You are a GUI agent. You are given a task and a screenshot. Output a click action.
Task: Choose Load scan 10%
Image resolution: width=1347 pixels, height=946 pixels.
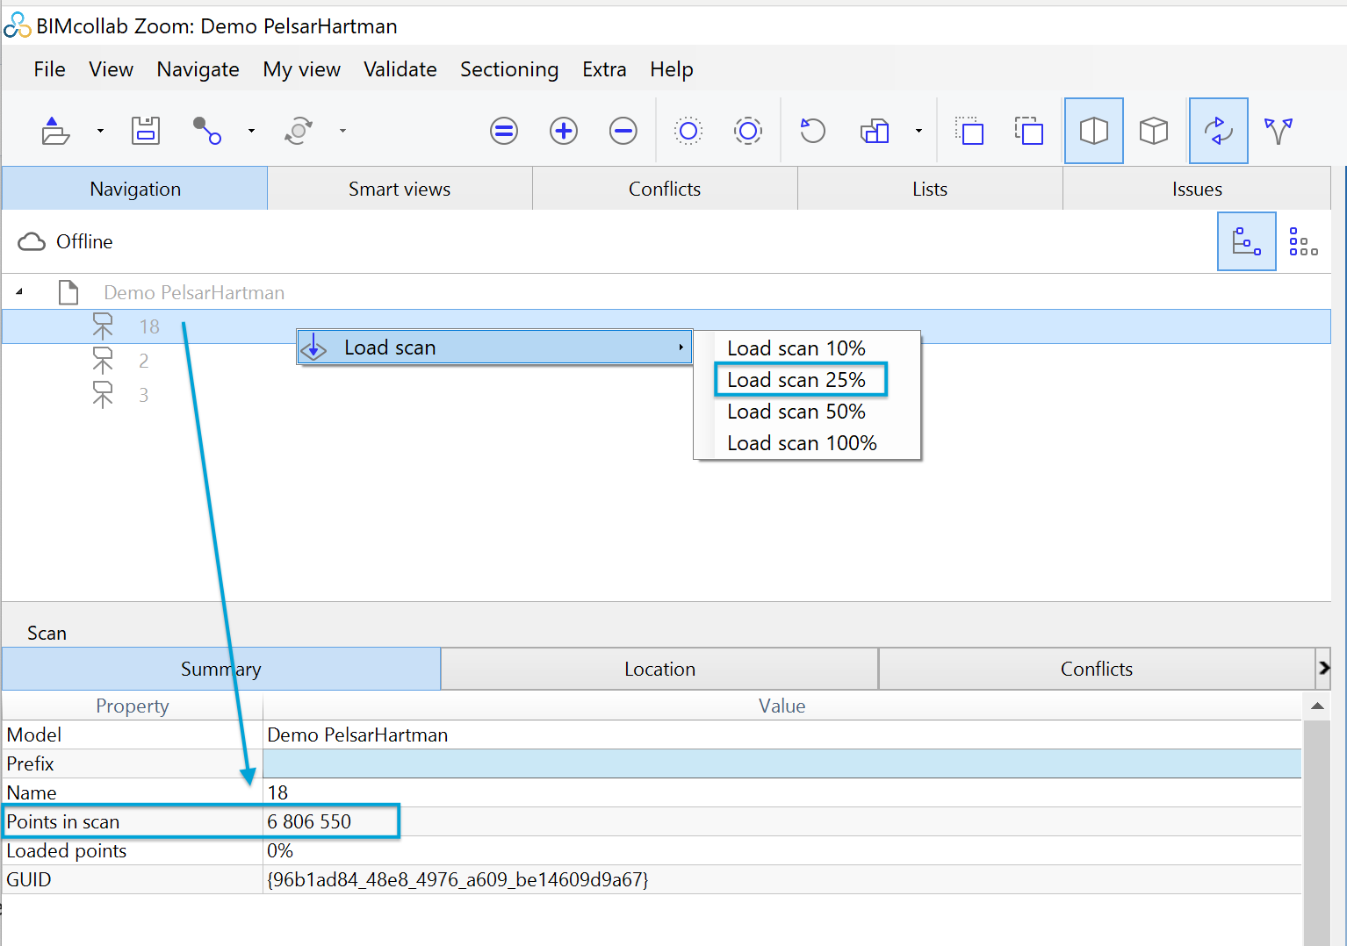coord(796,348)
